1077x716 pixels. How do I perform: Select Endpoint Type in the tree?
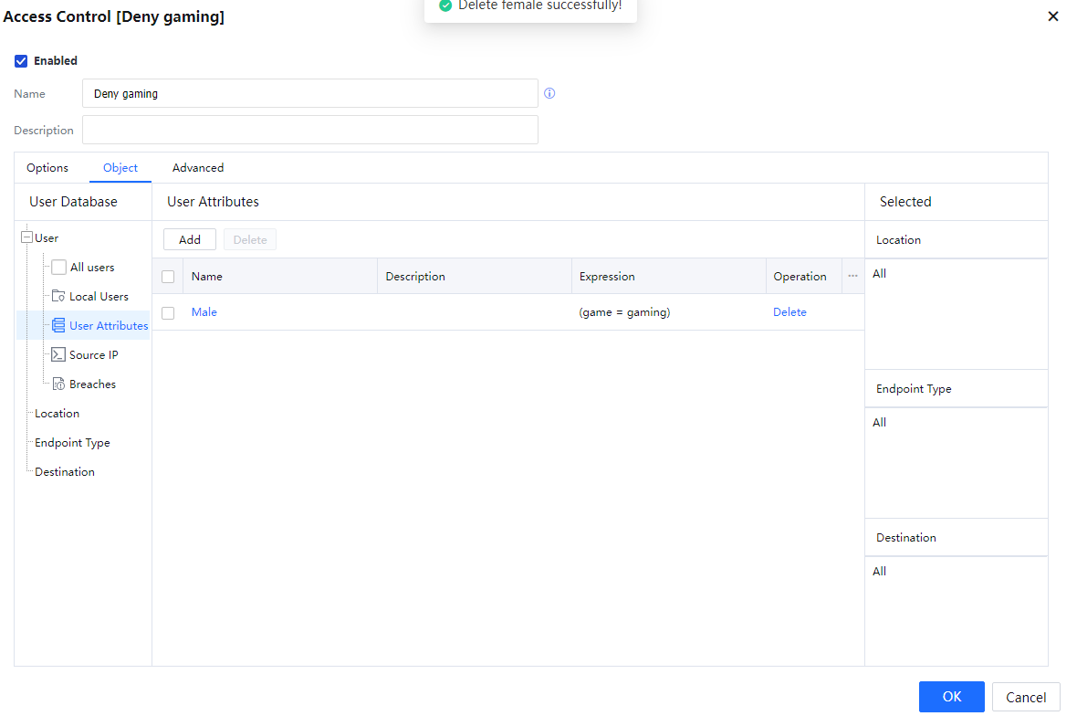click(72, 442)
